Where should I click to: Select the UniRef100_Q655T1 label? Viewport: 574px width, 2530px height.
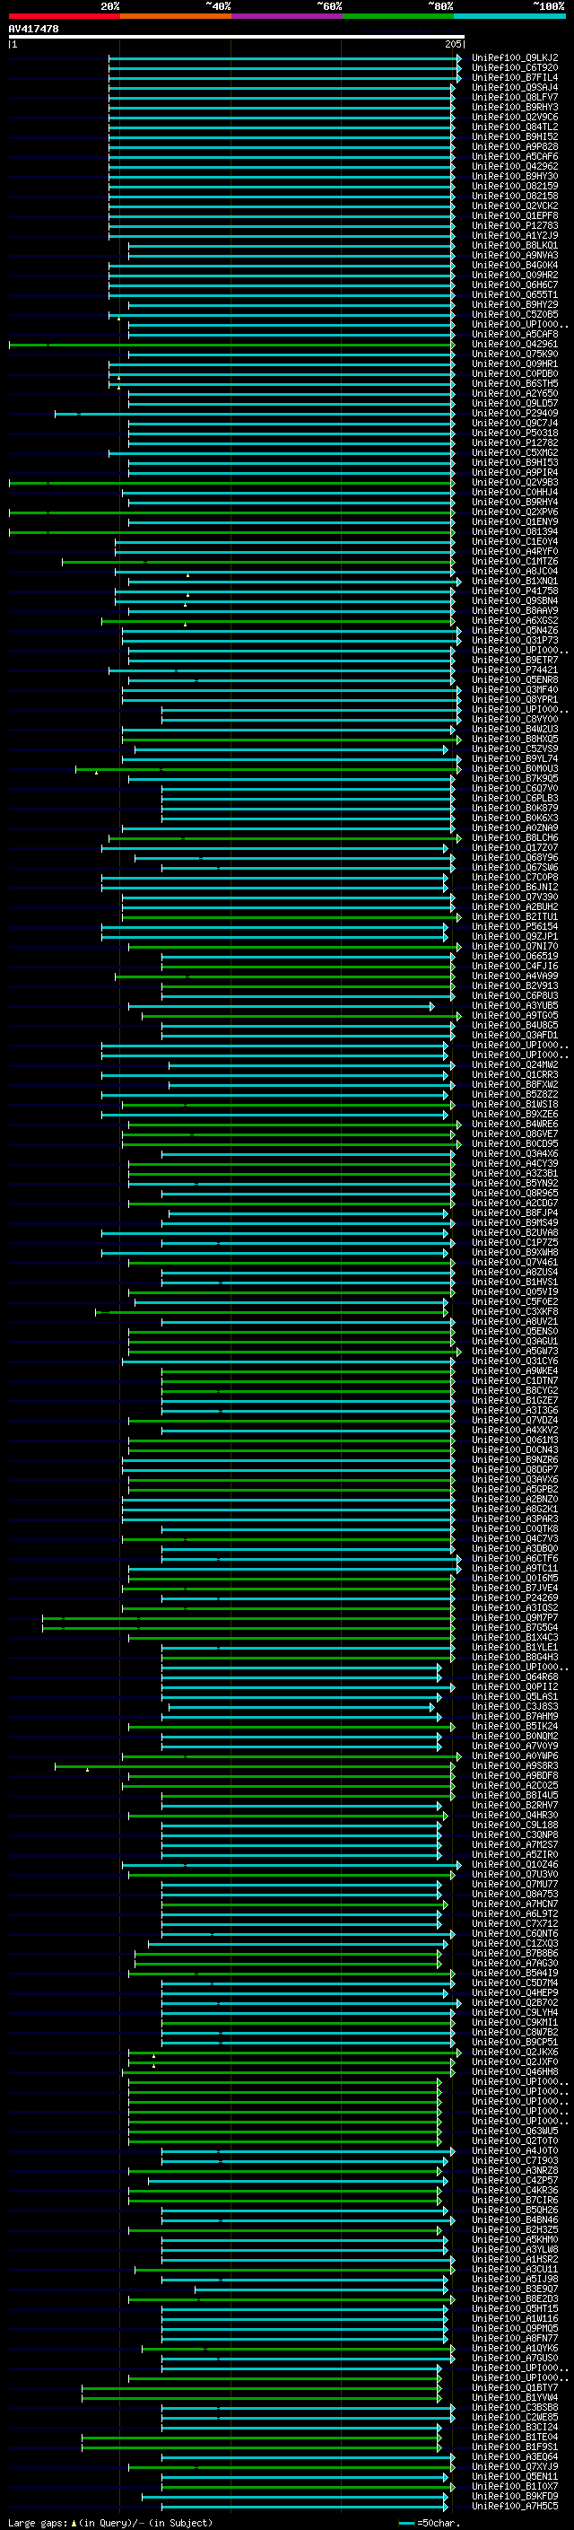click(x=514, y=294)
